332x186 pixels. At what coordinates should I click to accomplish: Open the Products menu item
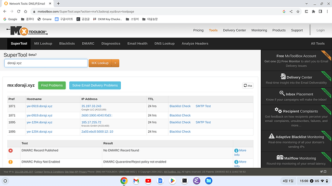[x=279, y=30]
